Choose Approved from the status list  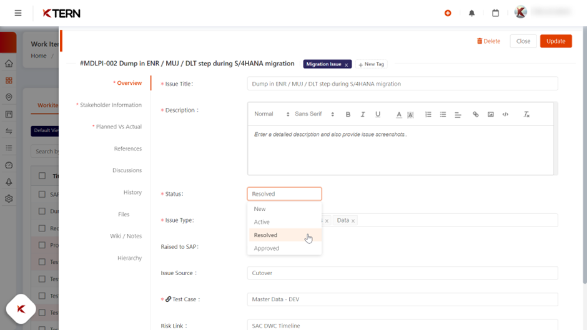coord(267,248)
